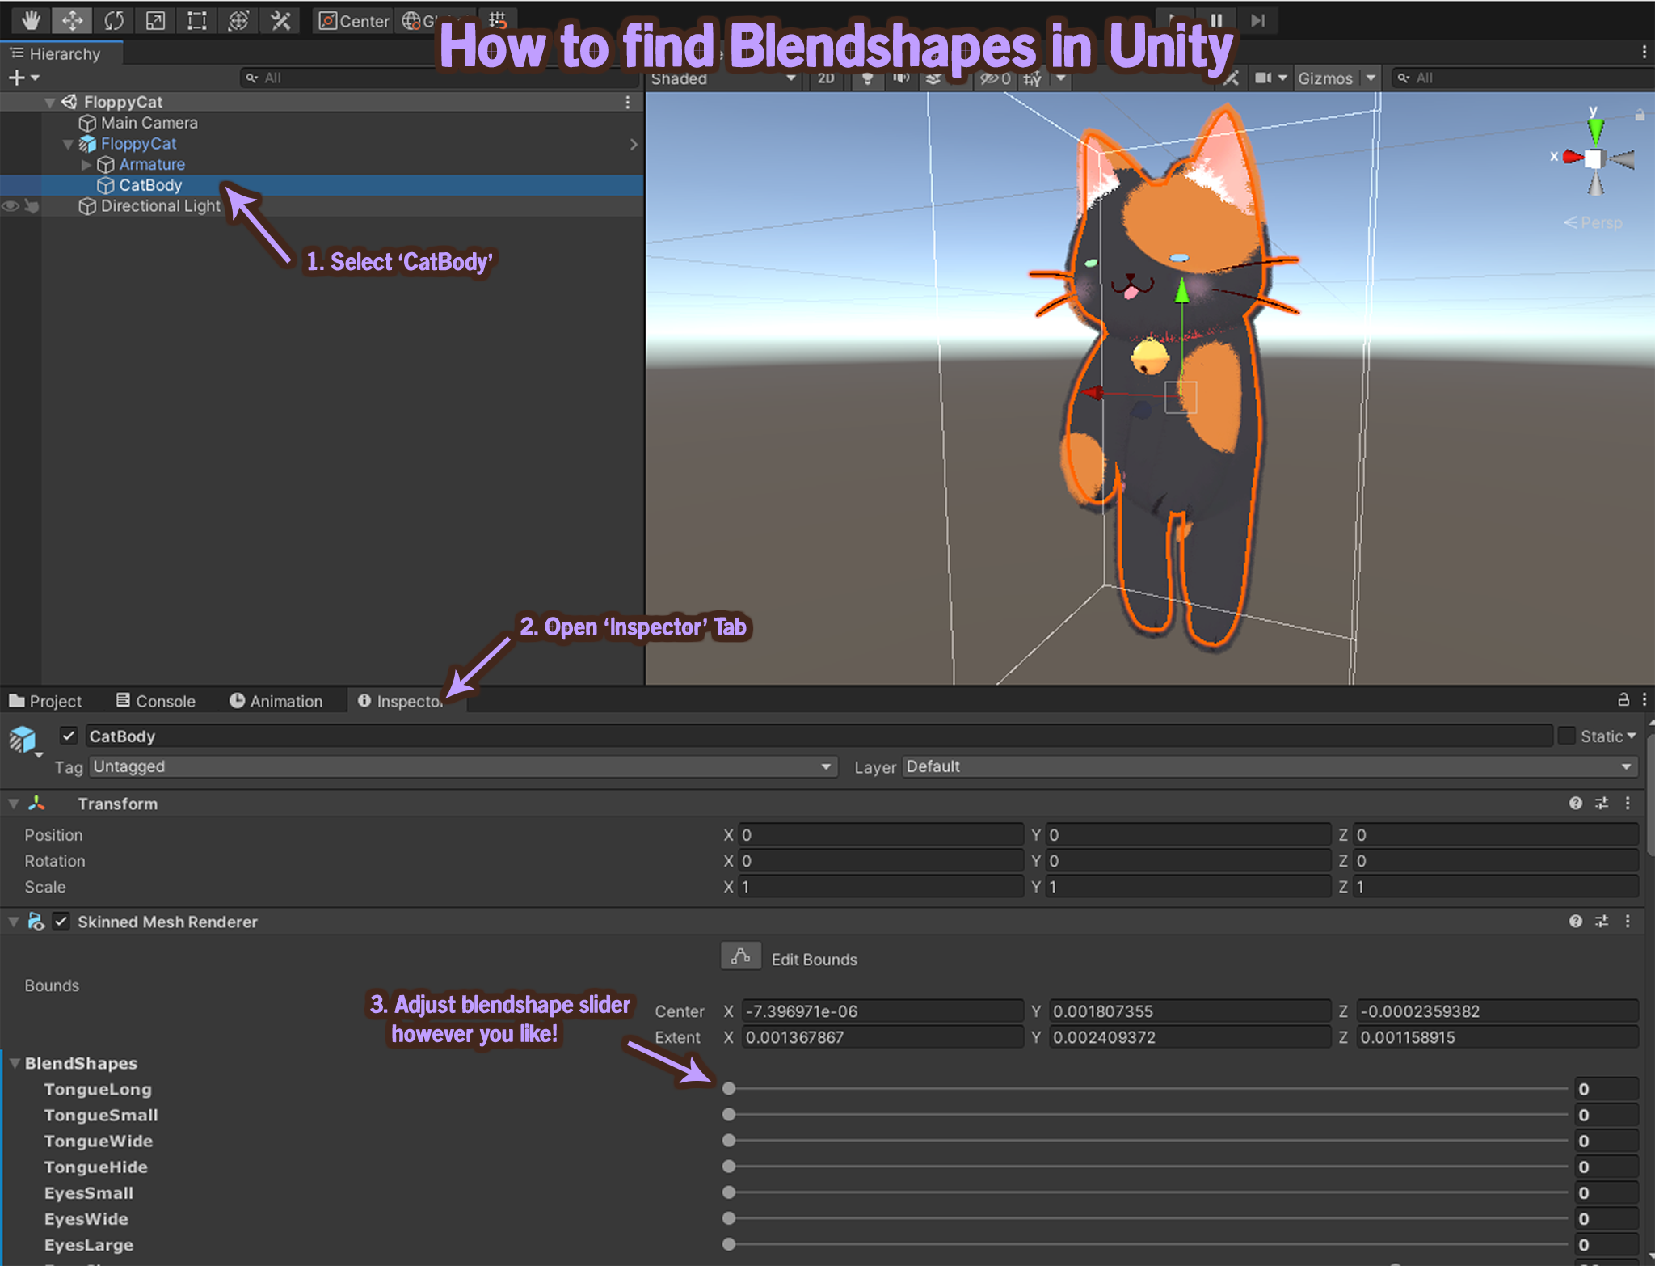Open the Layer dropdown showing Default
This screenshot has height=1266, width=1655.
tap(1269, 766)
